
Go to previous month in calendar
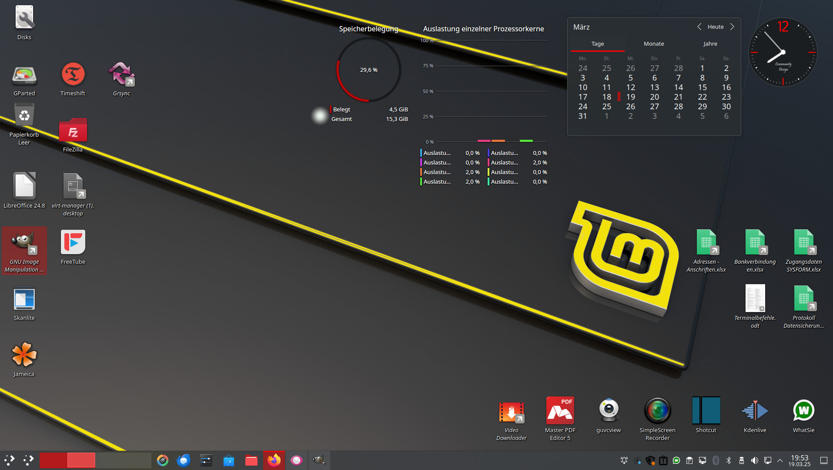click(699, 27)
